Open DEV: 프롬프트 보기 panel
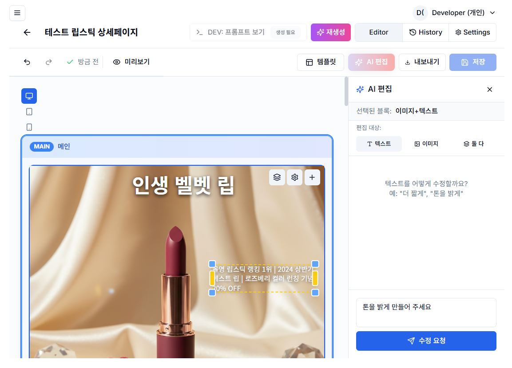The image size is (512, 368). pyautogui.click(x=235, y=32)
